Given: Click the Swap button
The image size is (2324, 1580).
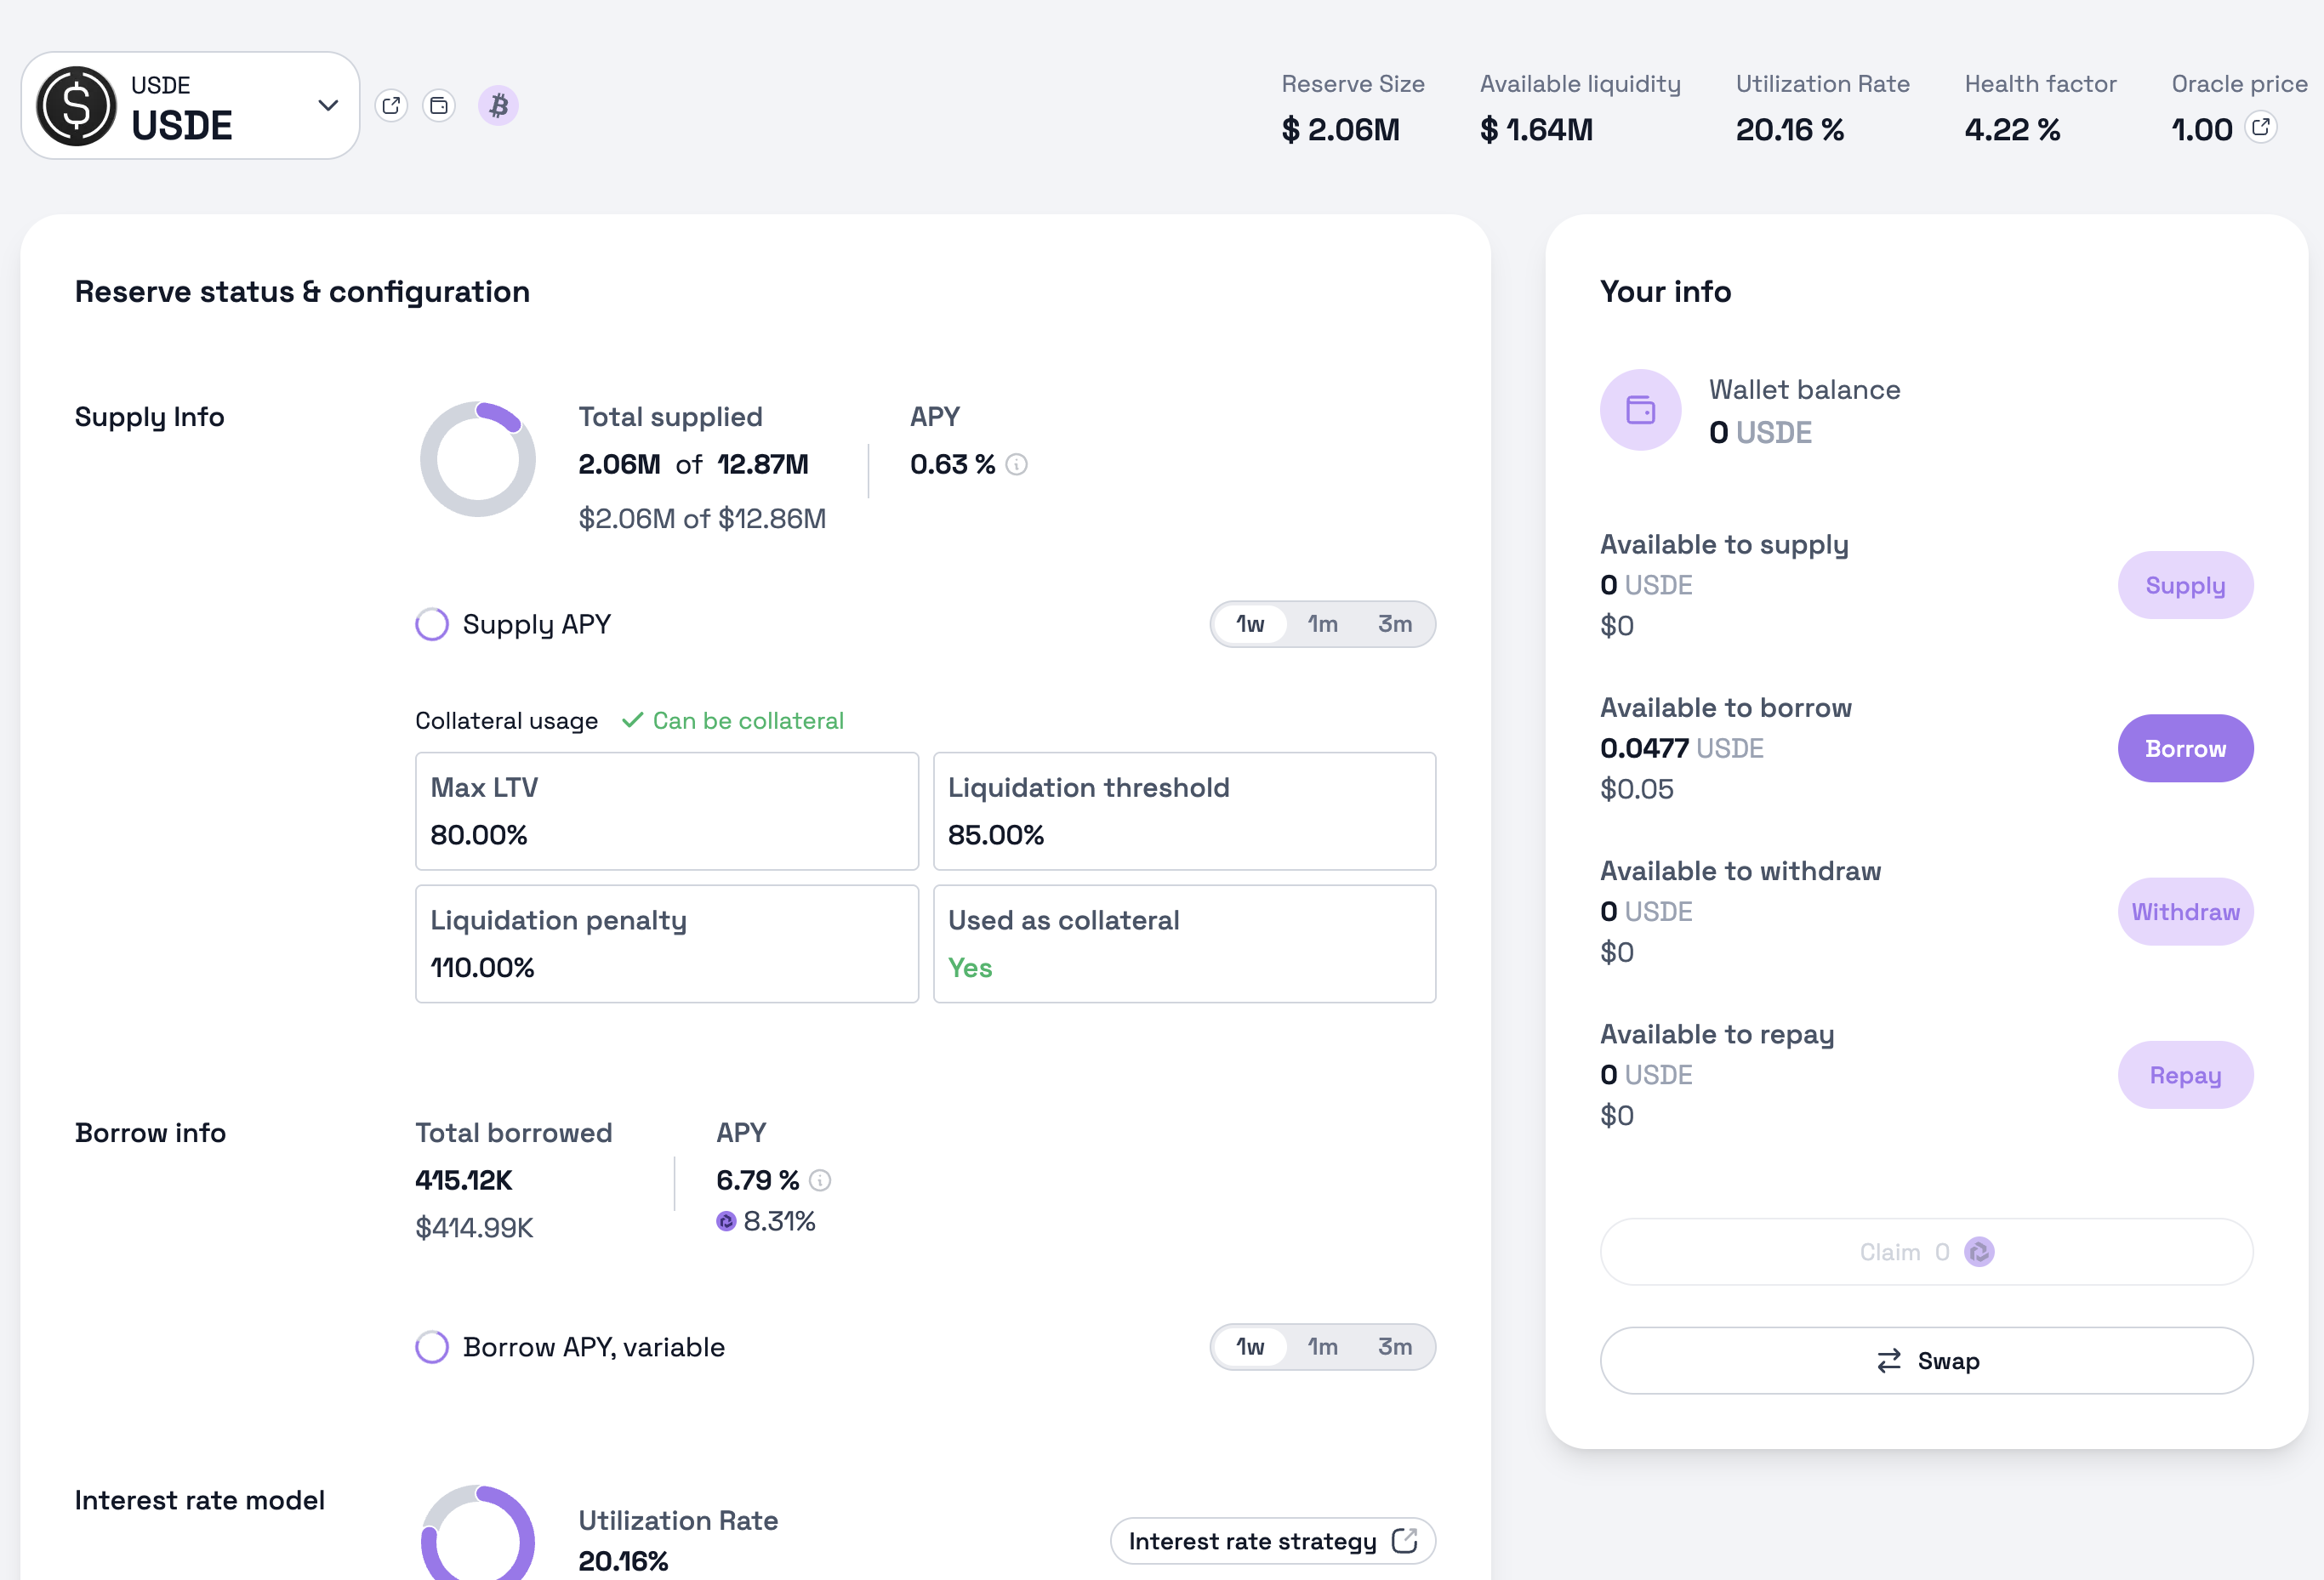Looking at the screenshot, I should (x=1926, y=1361).
